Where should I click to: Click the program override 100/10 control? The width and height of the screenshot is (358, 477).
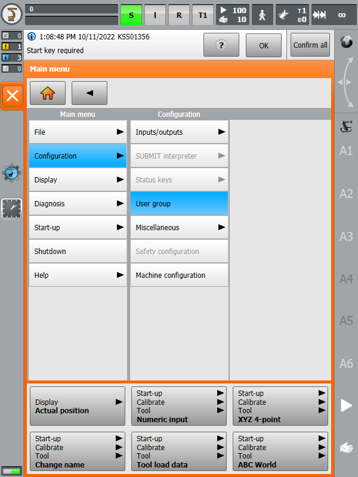[232, 14]
